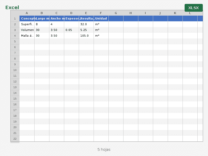Viewport: 208px width, 156px height.
Task: Click the Excel title label
Action: tap(12, 8)
